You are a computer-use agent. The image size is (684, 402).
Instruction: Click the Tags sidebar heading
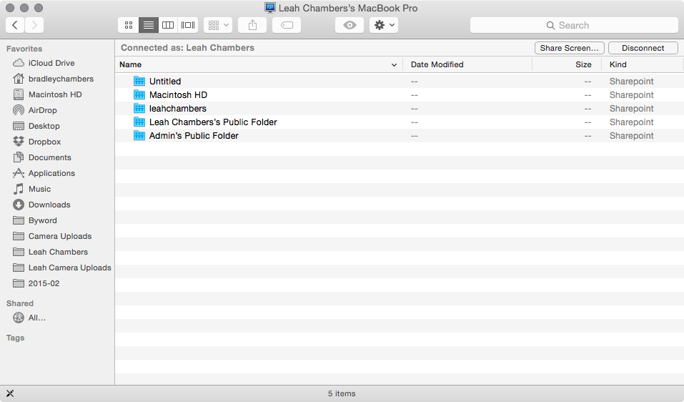15,338
